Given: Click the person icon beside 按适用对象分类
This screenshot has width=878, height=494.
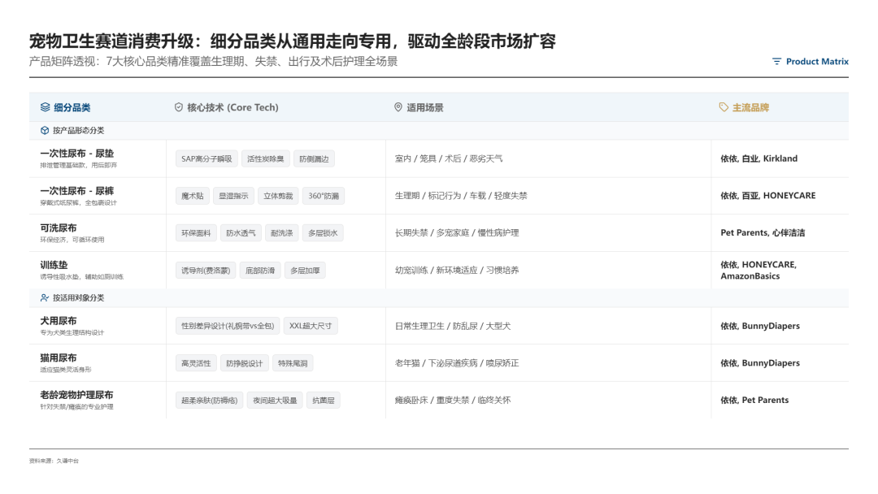Looking at the screenshot, I should (x=44, y=298).
